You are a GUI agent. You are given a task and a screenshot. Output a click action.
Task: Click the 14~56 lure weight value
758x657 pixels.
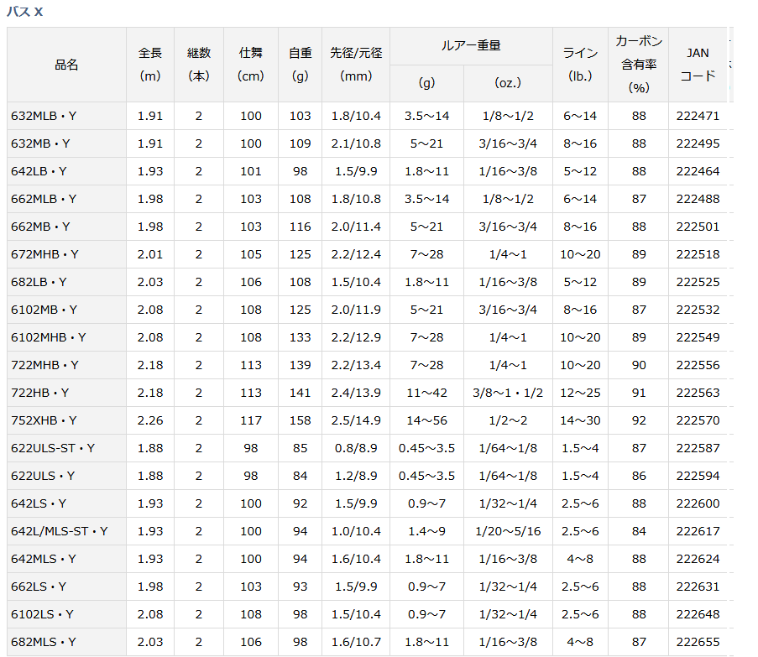(427, 420)
